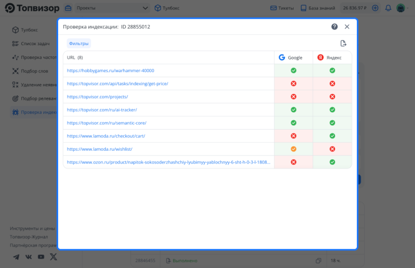Open topvisor.com semantic-core link
The image size is (415, 268).
tap(106, 123)
